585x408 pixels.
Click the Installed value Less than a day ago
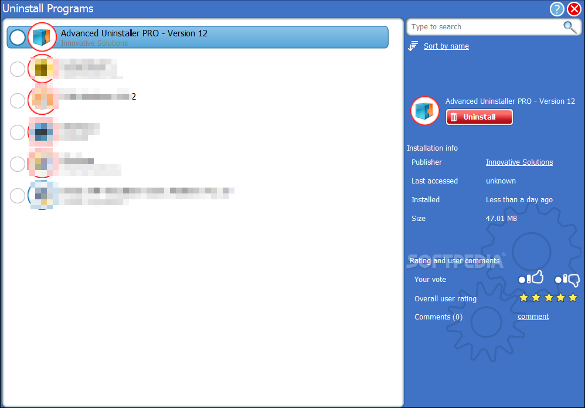point(519,200)
